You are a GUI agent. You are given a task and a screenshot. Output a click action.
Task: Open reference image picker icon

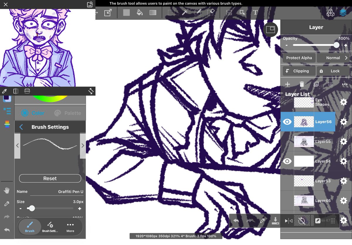pyautogui.click(x=90, y=4)
